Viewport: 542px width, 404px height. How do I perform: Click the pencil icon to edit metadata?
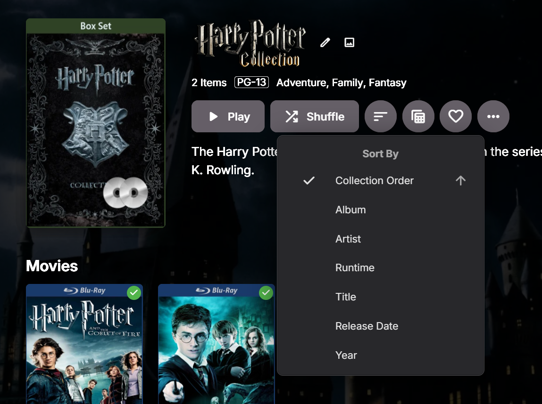point(325,42)
